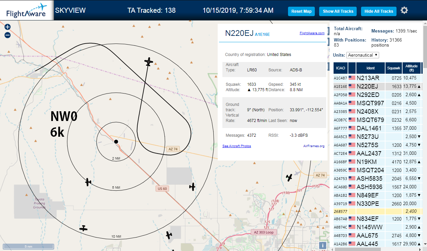Select MSQT679 row in aircraft table
This screenshot has height=251, width=427.
(377, 120)
